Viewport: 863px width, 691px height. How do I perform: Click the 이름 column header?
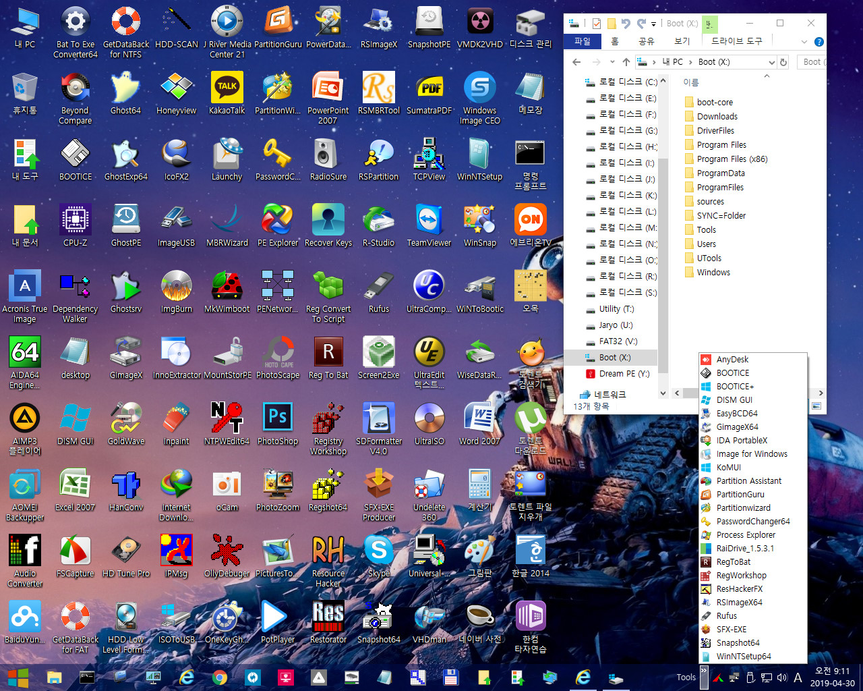[x=691, y=82]
